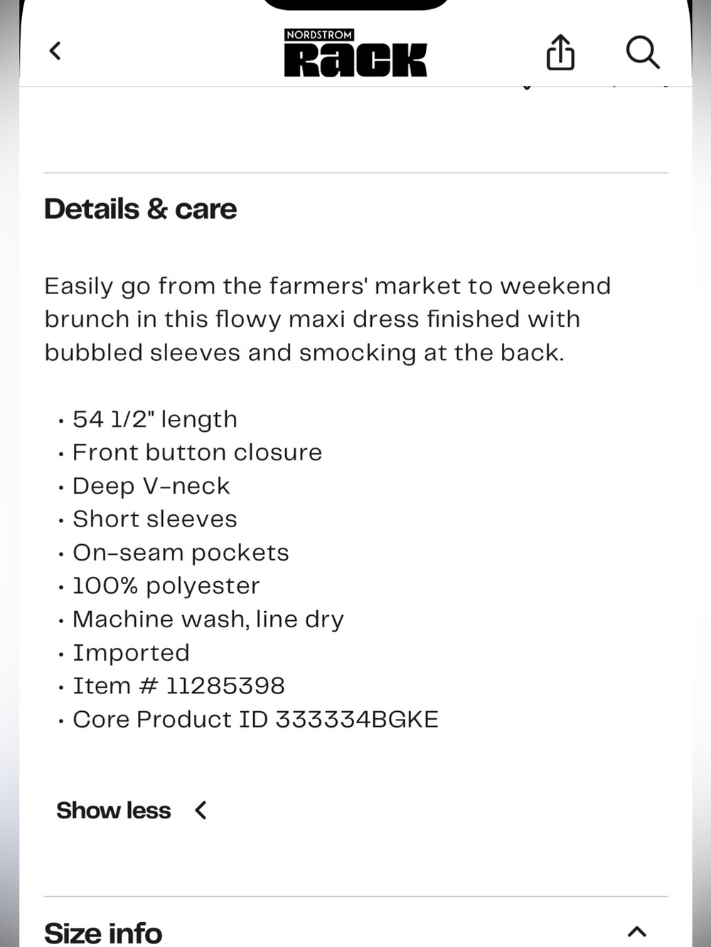
Task: Tap the product description paragraph
Action: [x=328, y=319]
